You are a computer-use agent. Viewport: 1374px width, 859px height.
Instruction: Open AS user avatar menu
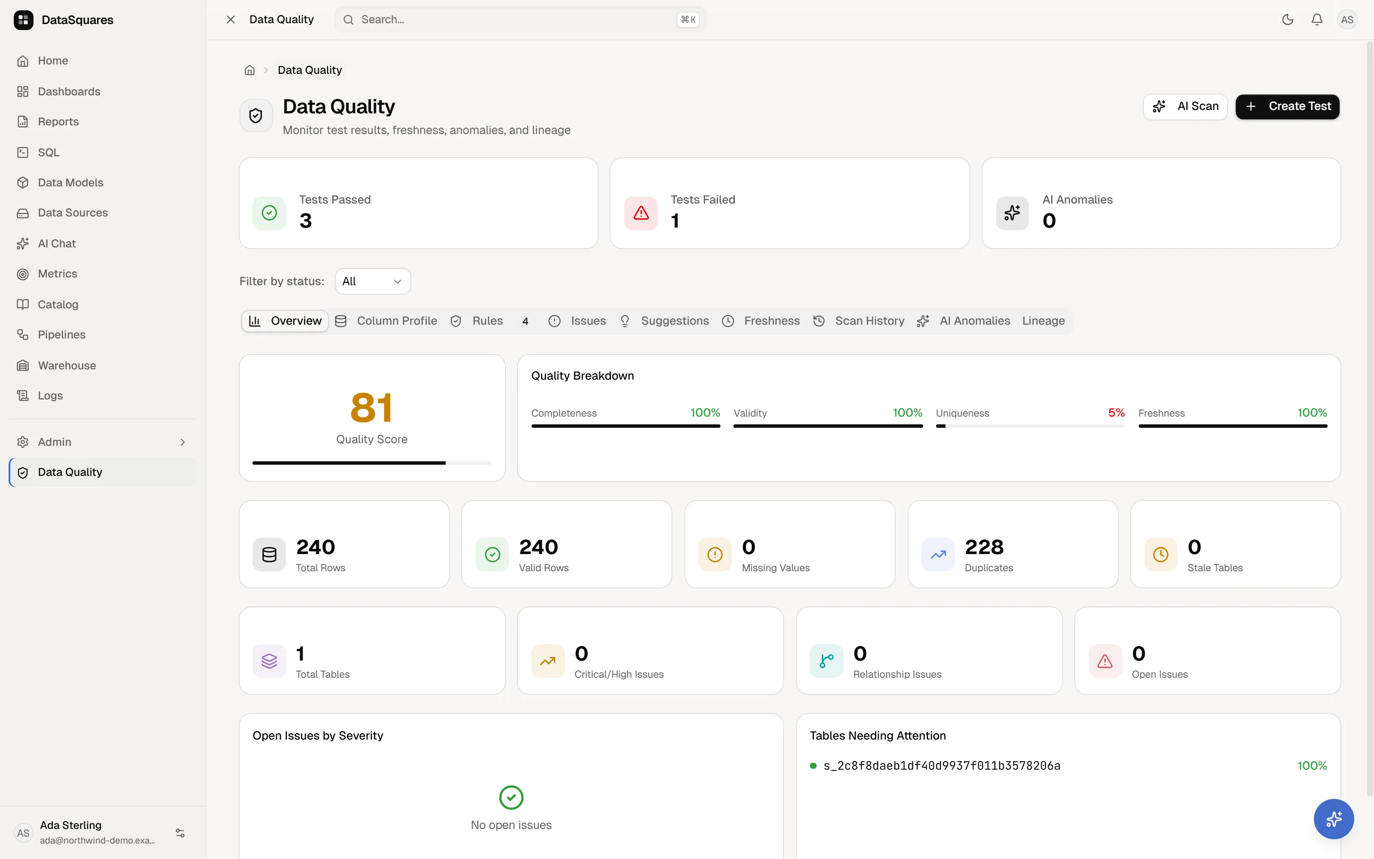1347,19
